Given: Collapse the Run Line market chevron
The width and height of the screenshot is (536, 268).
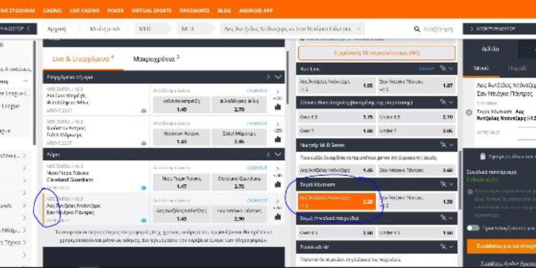Looking at the screenshot, I should pyautogui.click(x=451, y=69).
